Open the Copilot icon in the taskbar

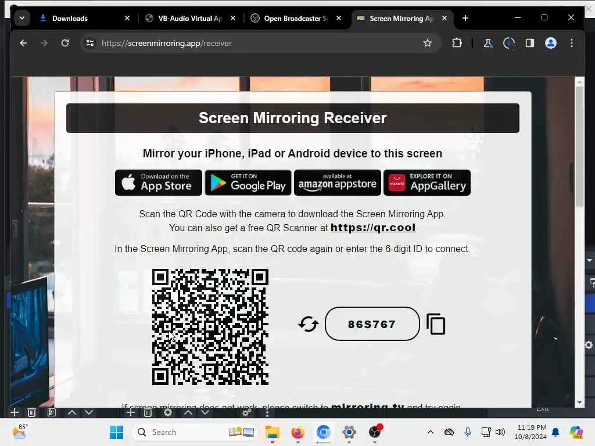pyautogui.click(x=576, y=432)
